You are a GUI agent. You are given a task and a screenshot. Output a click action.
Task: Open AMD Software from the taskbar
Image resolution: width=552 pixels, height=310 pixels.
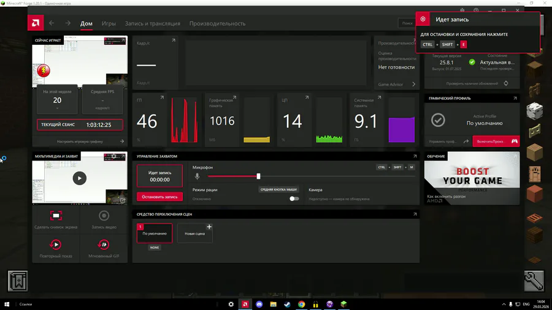click(x=245, y=304)
